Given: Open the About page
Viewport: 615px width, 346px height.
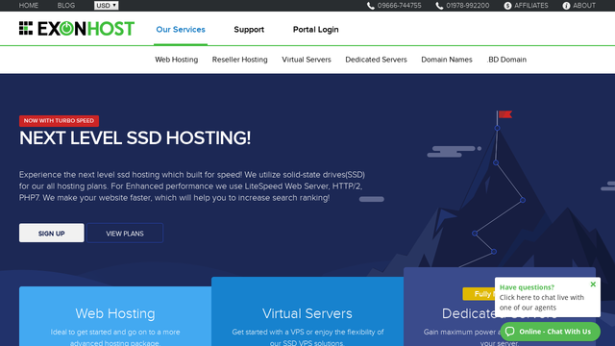Looking at the screenshot, I should [x=584, y=6].
